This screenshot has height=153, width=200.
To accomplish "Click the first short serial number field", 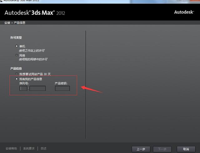I will click(23, 88).
